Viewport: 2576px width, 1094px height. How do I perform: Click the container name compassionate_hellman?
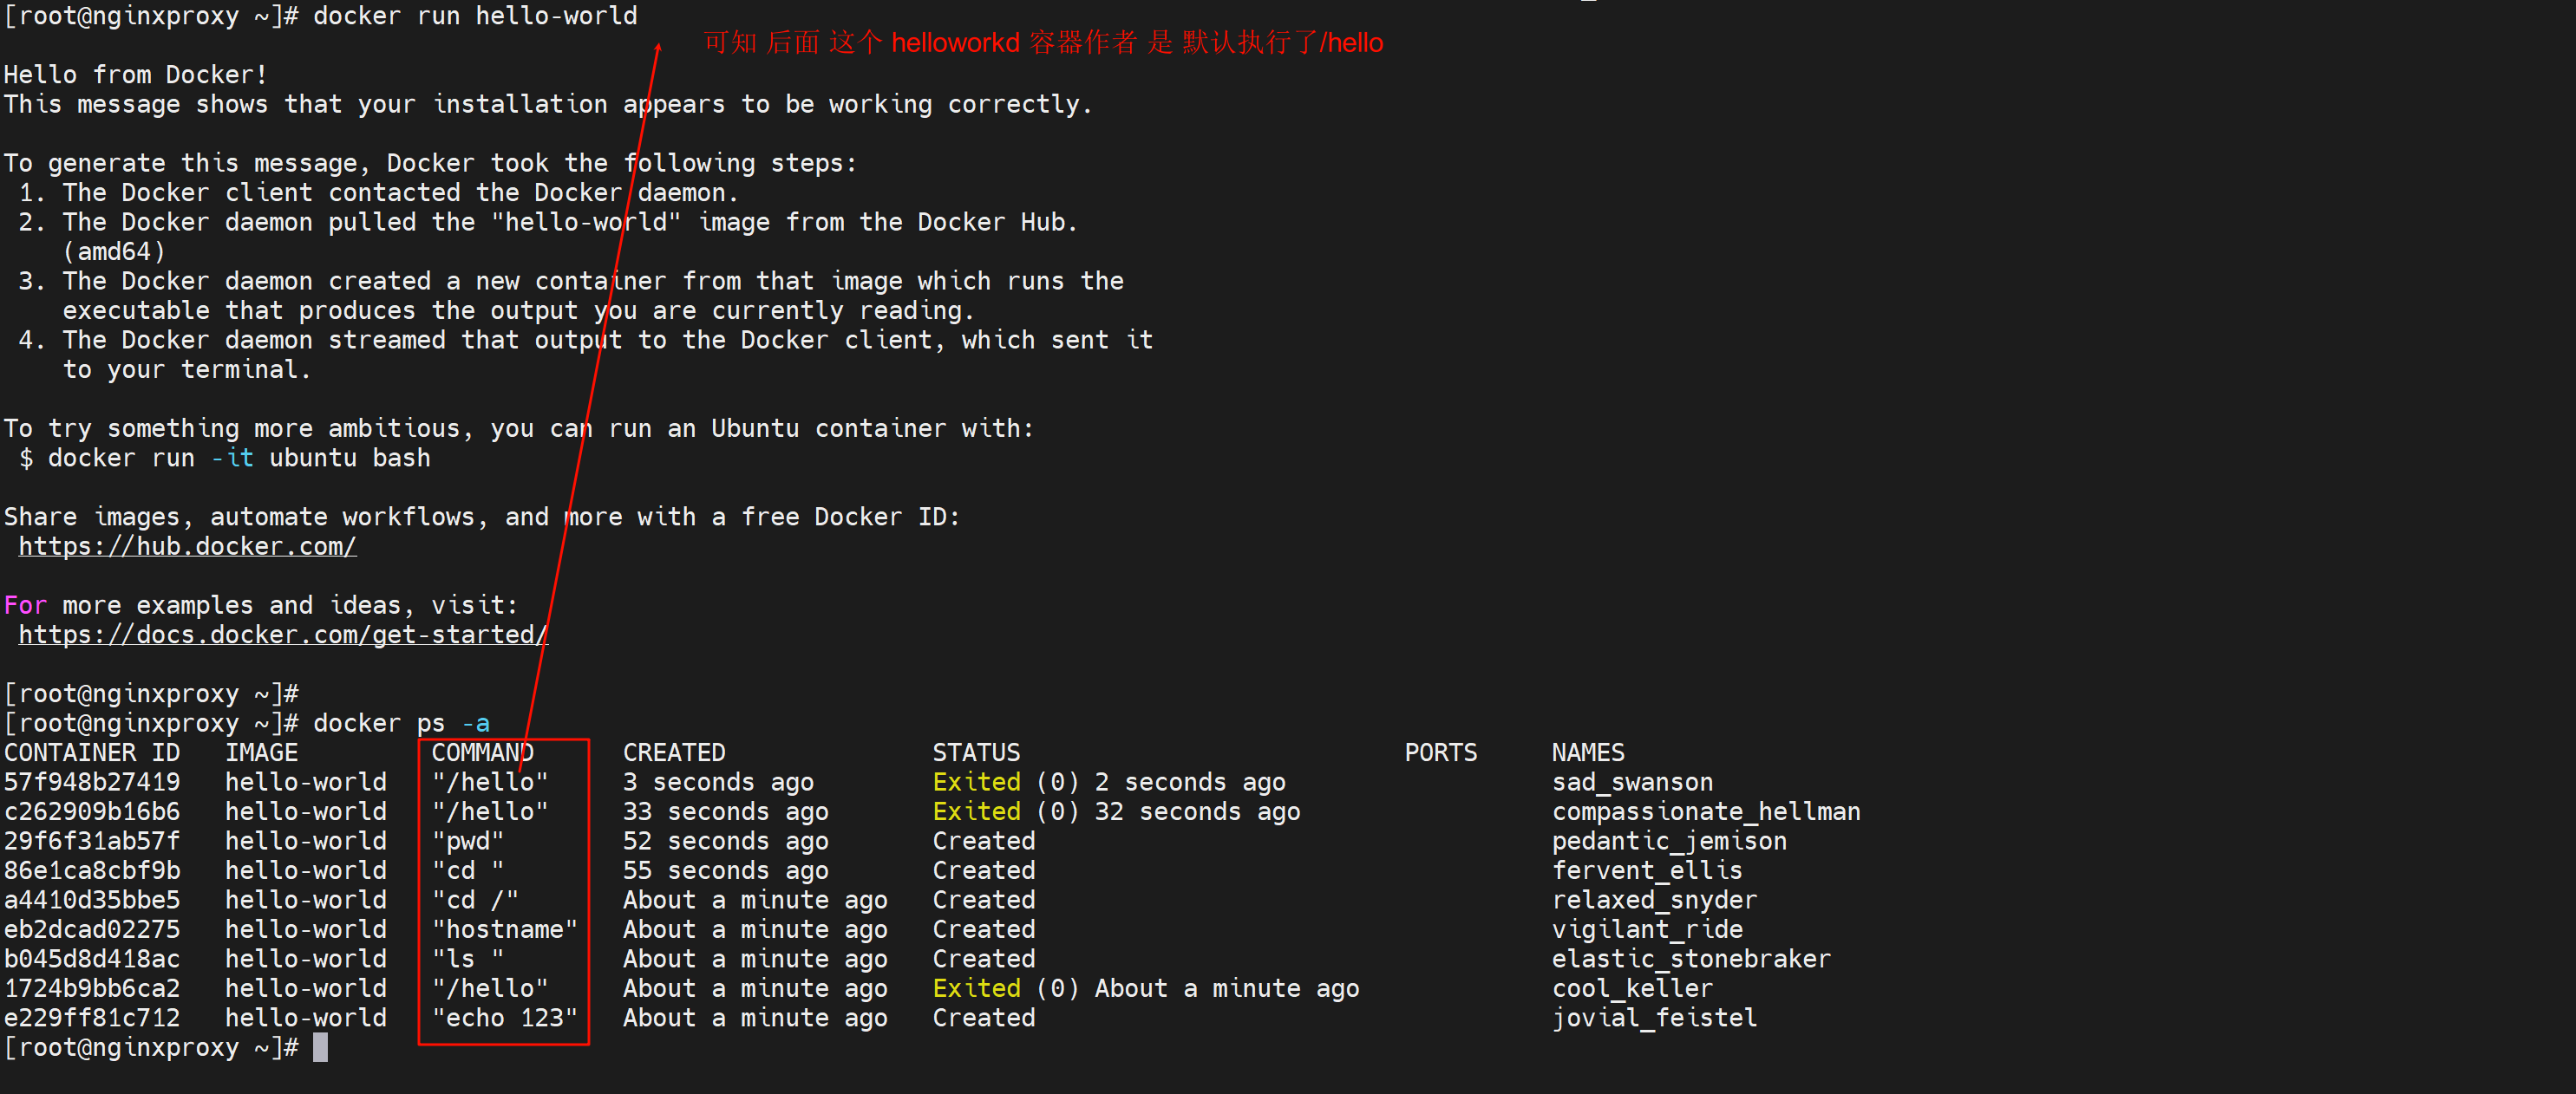(1706, 811)
